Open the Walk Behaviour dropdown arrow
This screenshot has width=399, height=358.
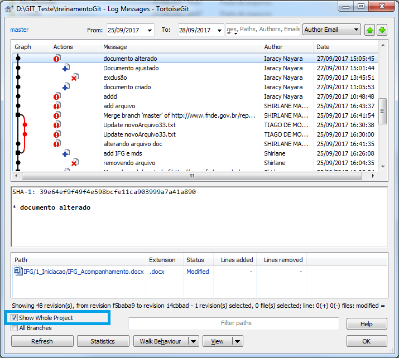tap(193, 341)
